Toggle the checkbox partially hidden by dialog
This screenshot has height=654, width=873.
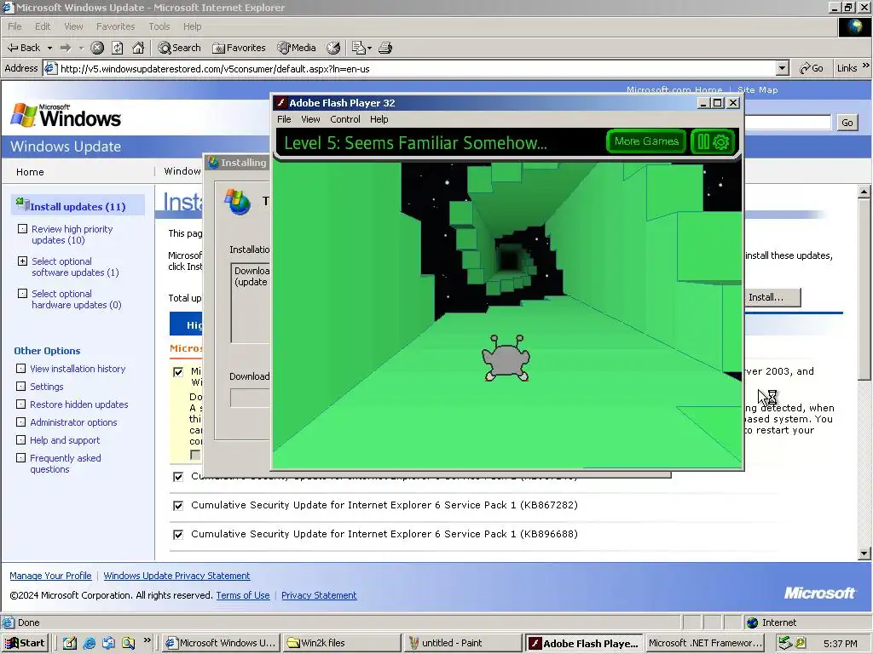tap(178, 477)
